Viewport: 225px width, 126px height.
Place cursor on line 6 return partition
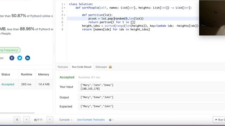(112, 22)
